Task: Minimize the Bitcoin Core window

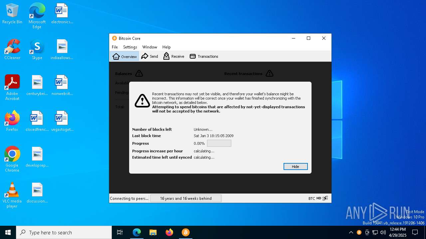Action: pos(294,38)
